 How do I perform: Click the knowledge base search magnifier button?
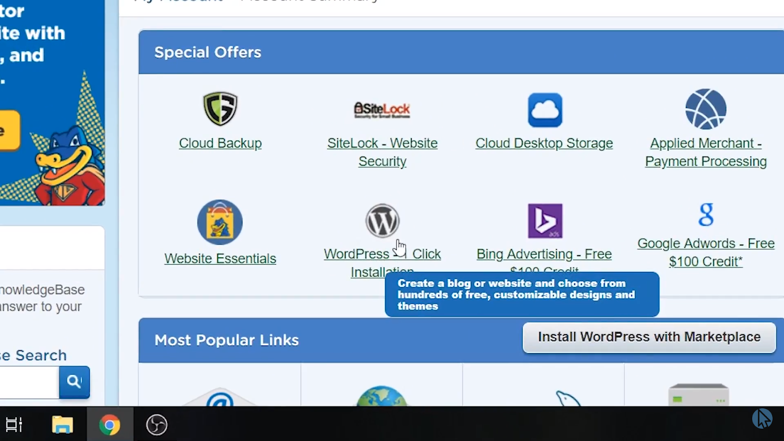[74, 382]
